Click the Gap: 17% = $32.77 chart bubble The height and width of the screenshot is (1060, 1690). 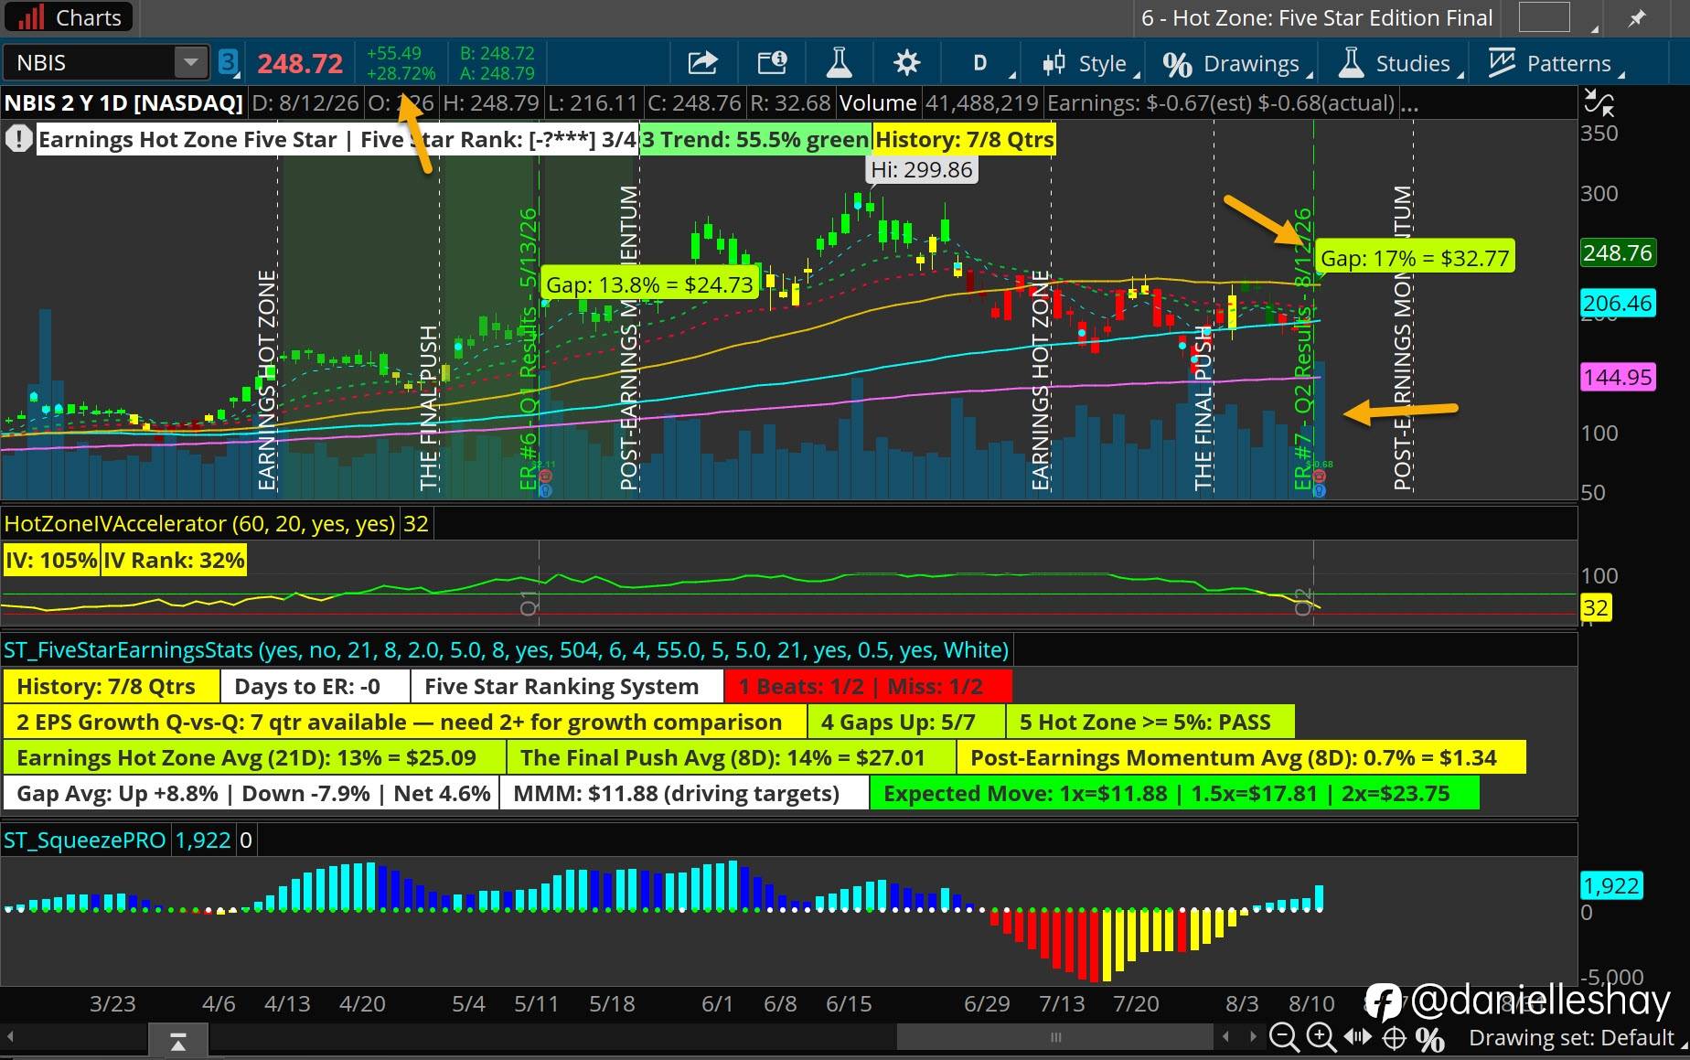click(1415, 258)
